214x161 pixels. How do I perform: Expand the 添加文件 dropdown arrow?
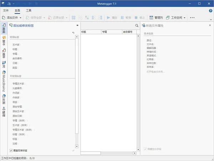coord(20,18)
